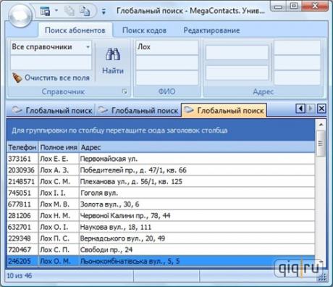Open the Customize Quick Access Toolbar arrow
This screenshot has height=287, width=333.
(104, 11)
